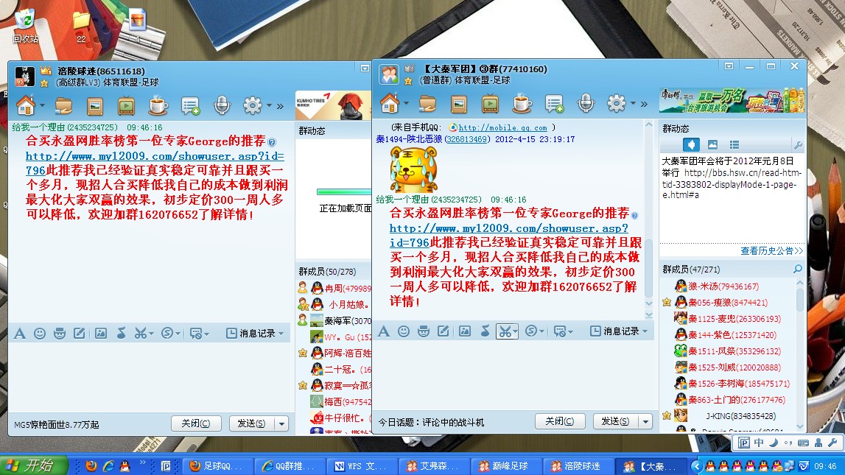The image size is (845, 475).
Task: Expand send options arrow in 大秦军团 window
Action: pyautogui.click(x=645, y=421)
